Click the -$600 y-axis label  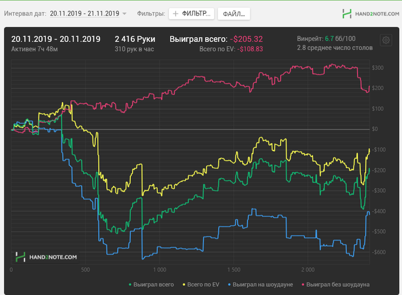[378, 252]
